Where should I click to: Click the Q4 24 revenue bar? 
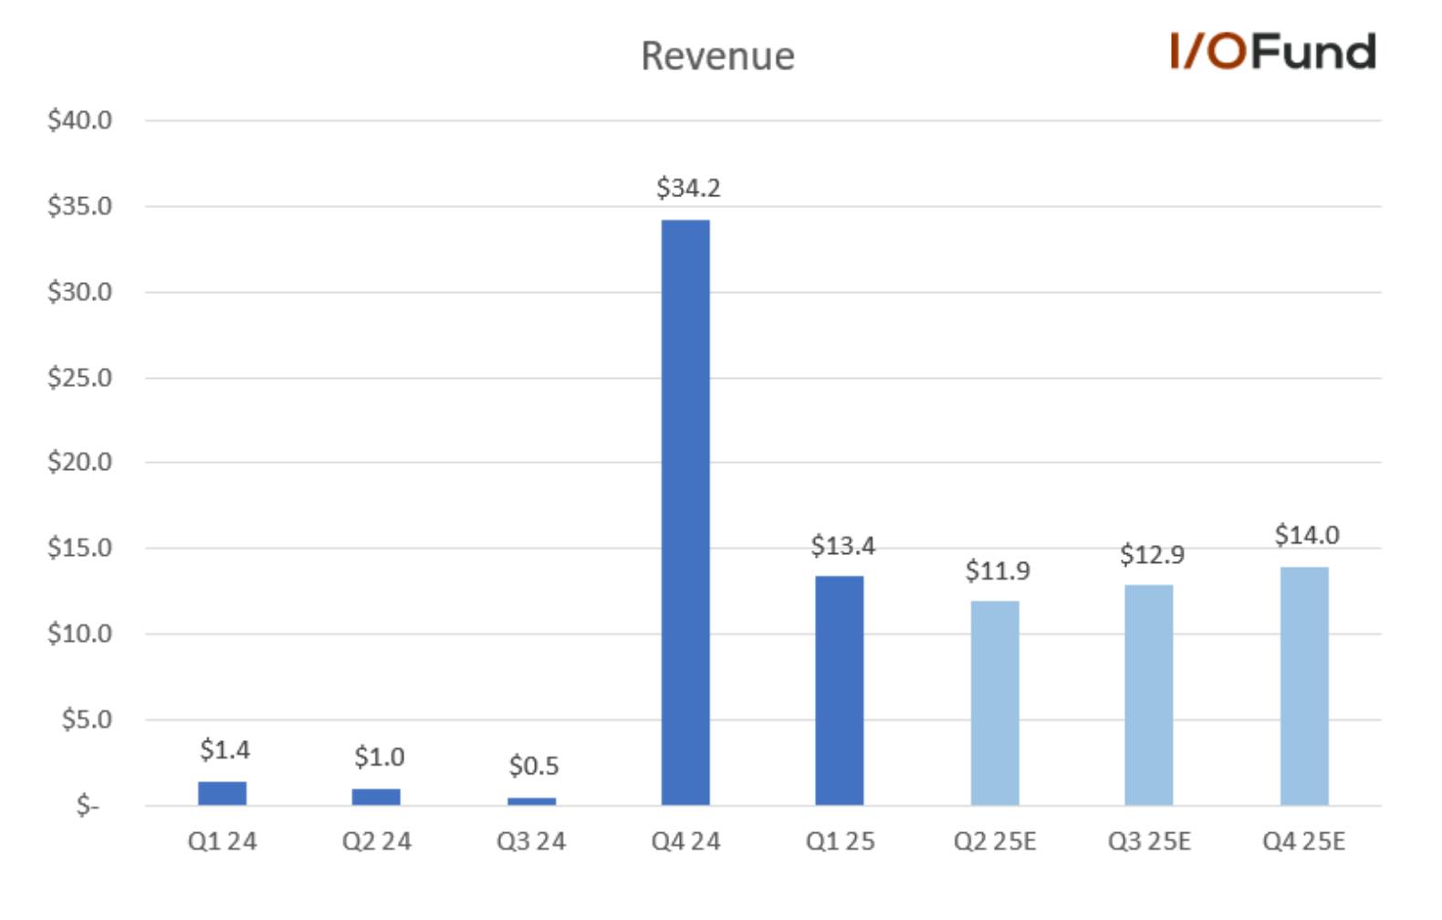[x=685, y=512]
